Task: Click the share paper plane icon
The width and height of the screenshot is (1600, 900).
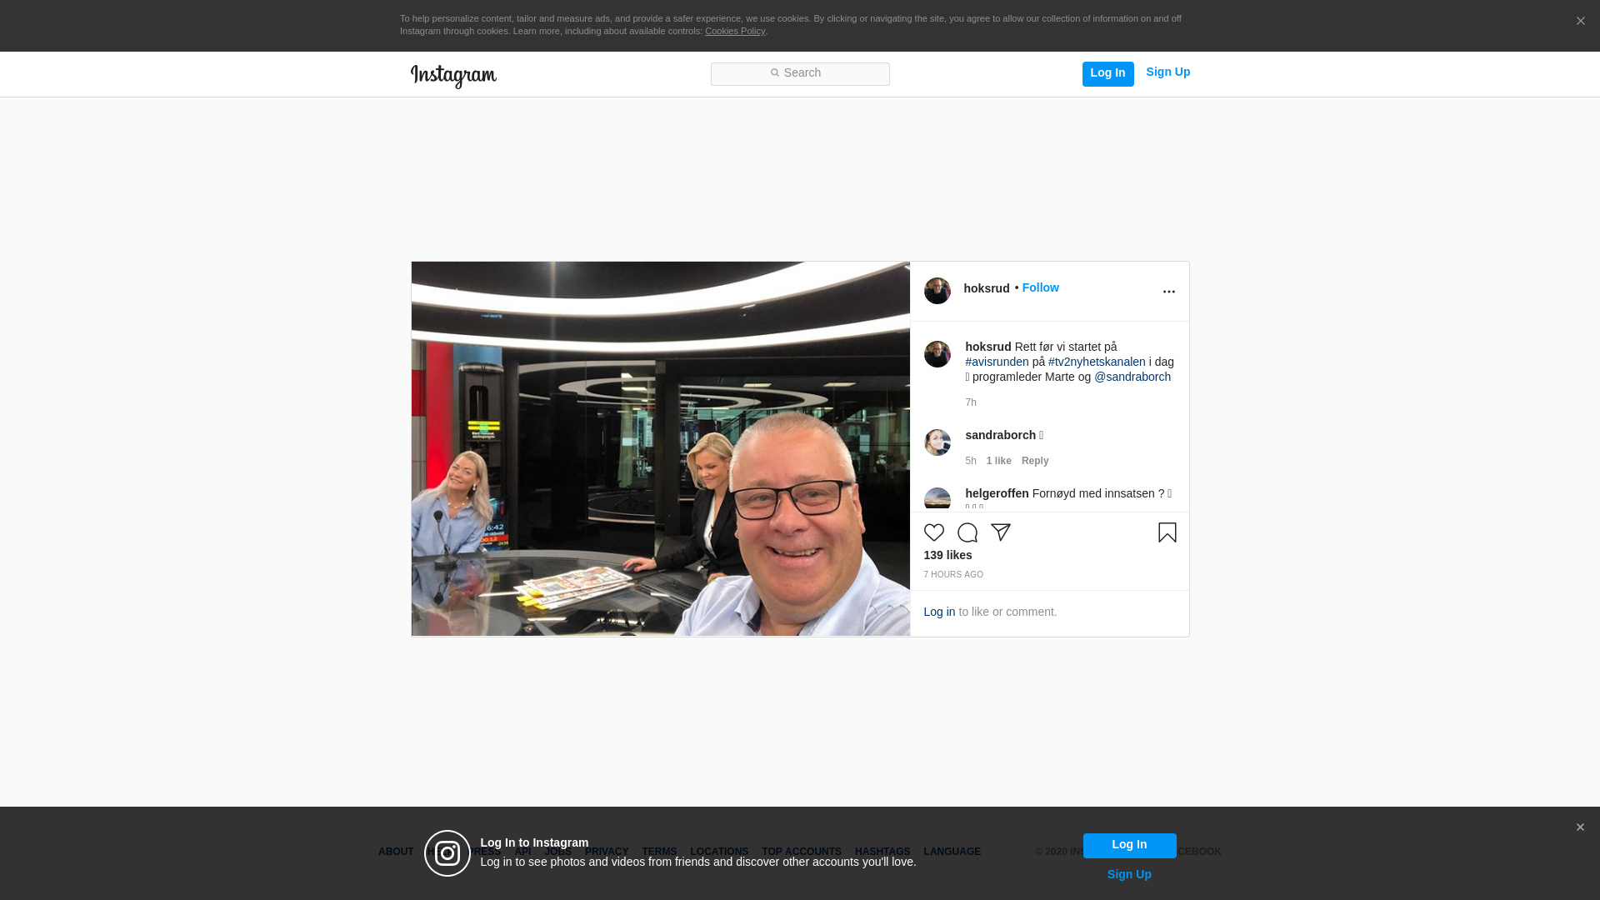Action: click(x=1000, y=532)
